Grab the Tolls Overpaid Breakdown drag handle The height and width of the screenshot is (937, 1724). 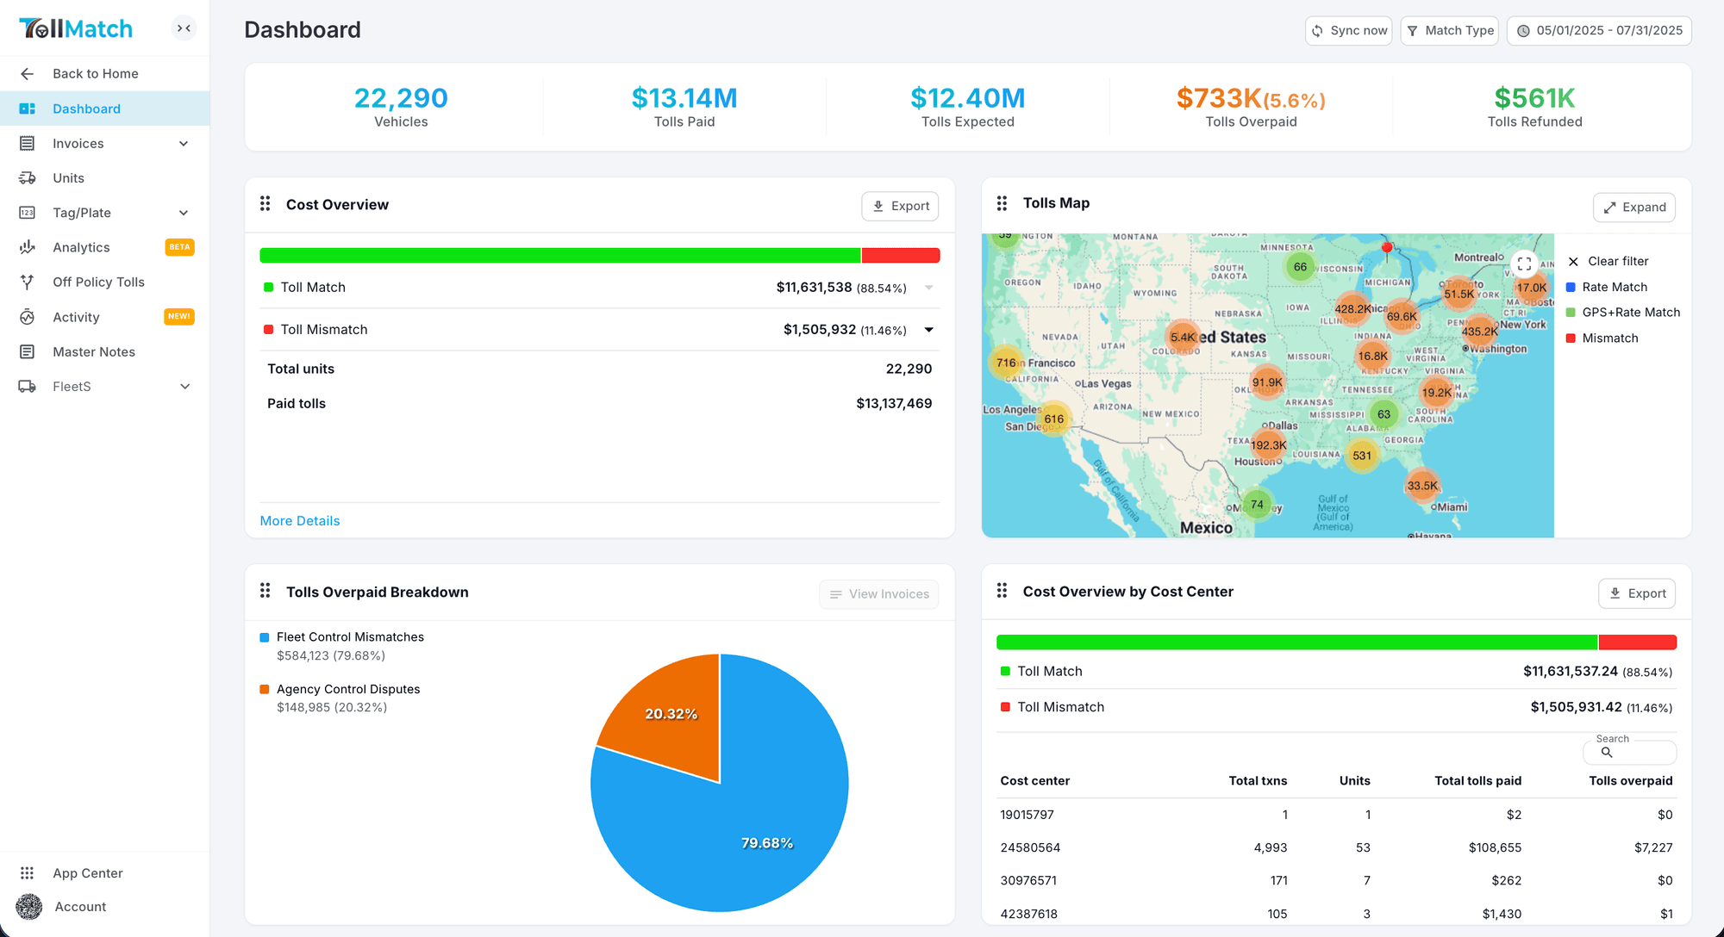pos(265,591)
